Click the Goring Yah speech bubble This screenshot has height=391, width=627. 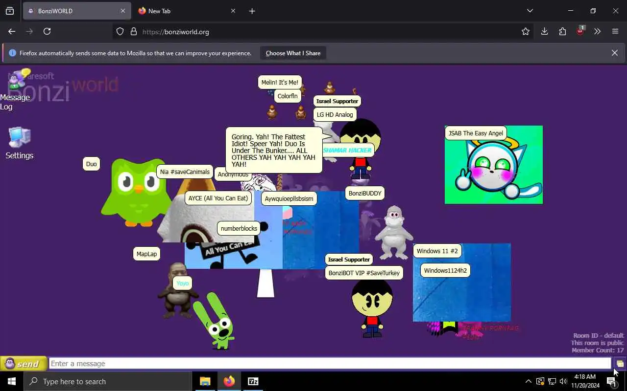click(x=274, y=150)
